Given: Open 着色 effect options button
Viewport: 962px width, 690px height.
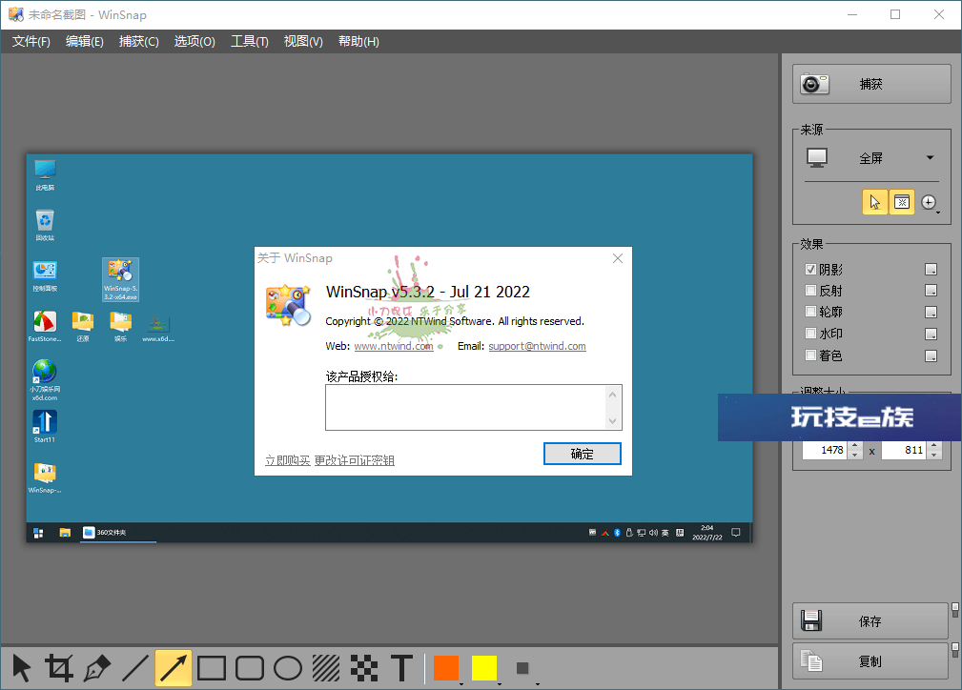Looking at the screenshot, I should [x=931, y=355].
